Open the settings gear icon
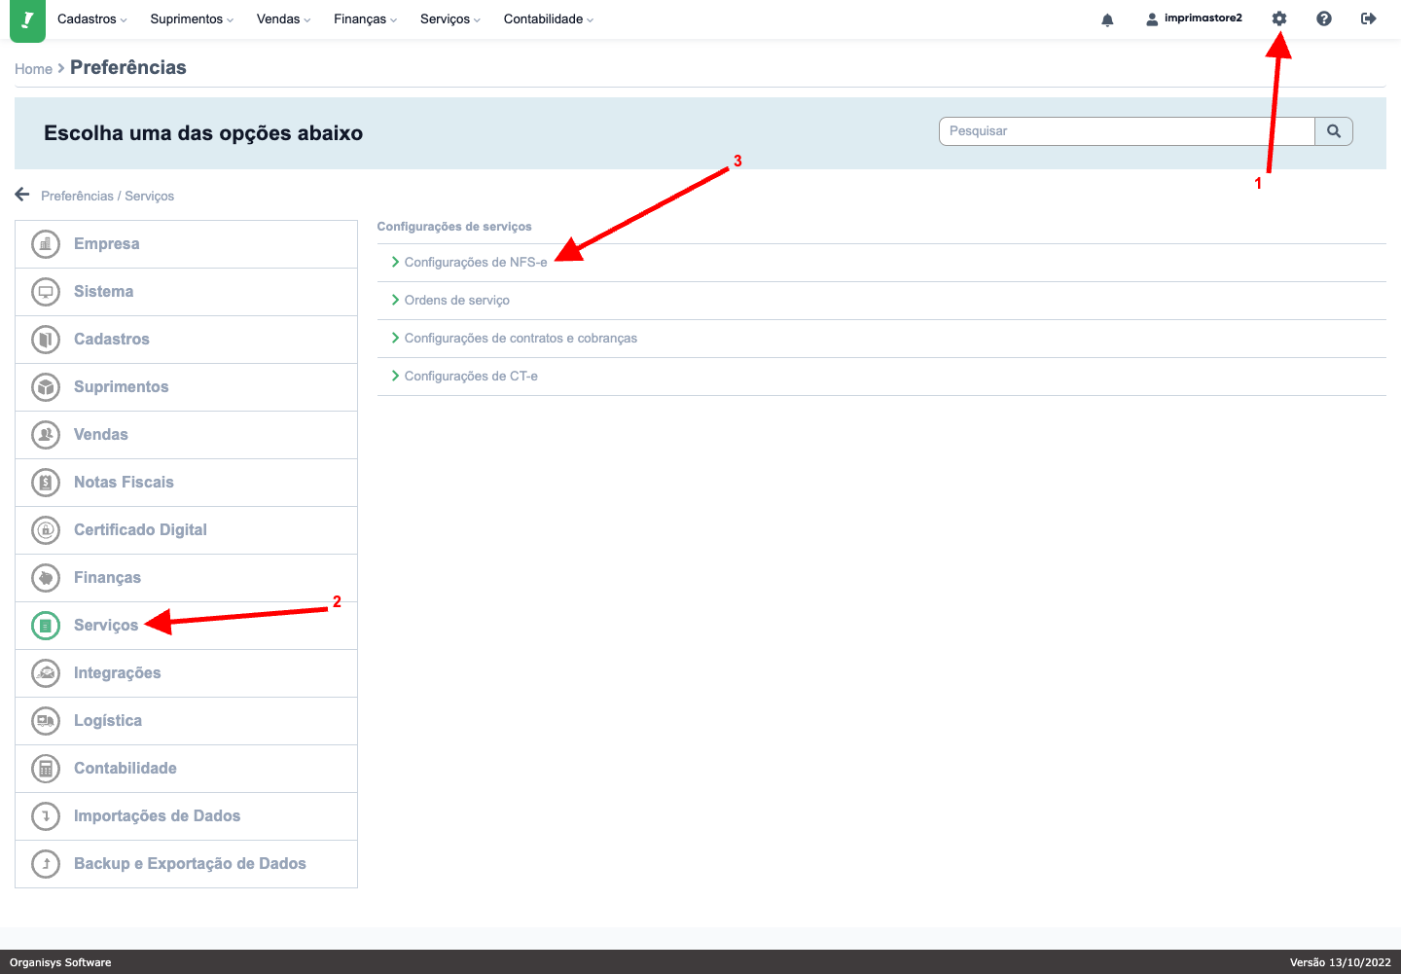This screenshot has height=974, width=1401. point(1279,18)
